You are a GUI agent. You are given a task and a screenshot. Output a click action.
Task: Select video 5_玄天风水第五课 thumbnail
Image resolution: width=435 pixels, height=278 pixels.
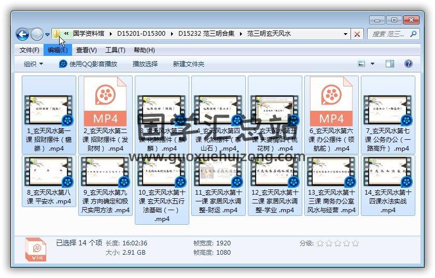tap(275, 110)
